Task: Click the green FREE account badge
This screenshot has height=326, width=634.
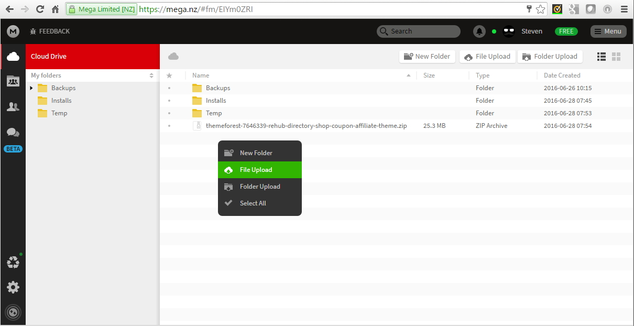Action: click(566, 31)
